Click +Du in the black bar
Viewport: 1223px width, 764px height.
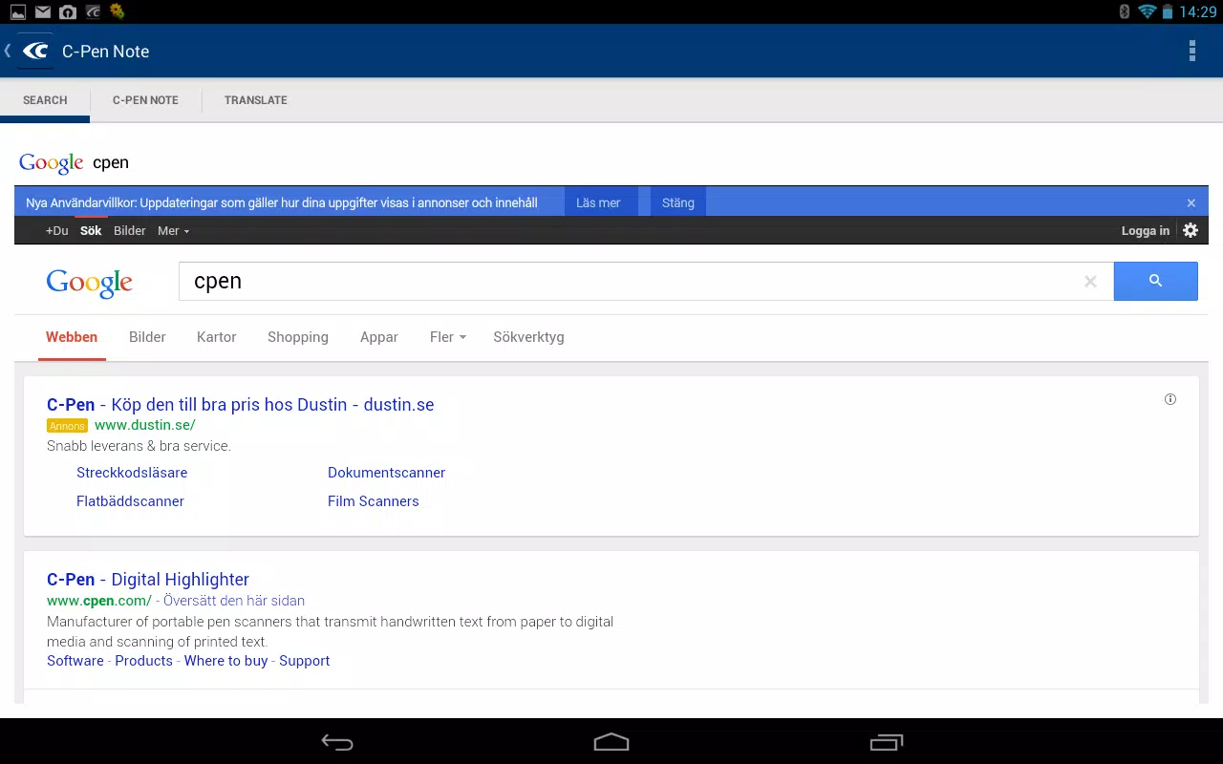pyautogui.click(x=57, y=231)
